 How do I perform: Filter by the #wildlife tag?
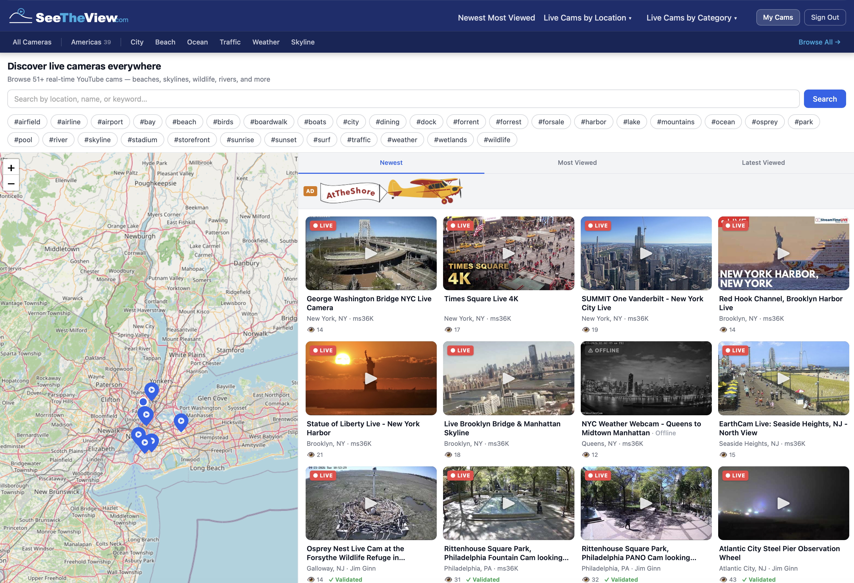[x=497, y=140]
